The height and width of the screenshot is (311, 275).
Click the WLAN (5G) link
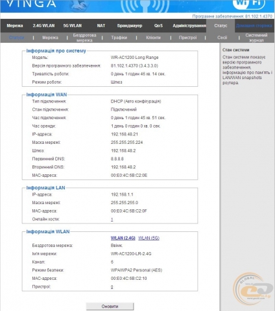click(149, 238)
